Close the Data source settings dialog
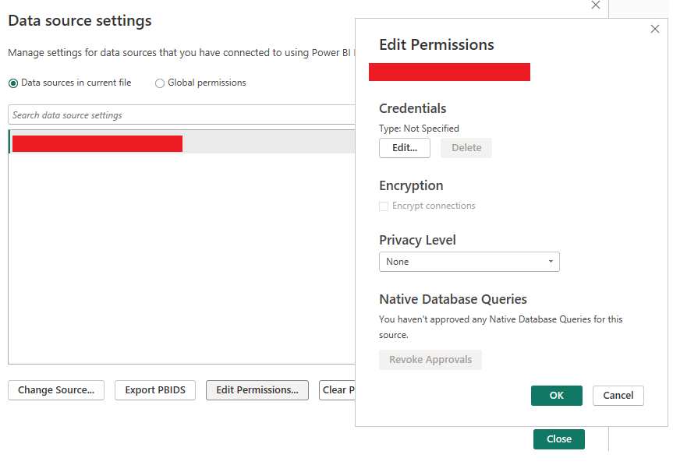This screenshot has height=465, width=673. click(559, 439)
